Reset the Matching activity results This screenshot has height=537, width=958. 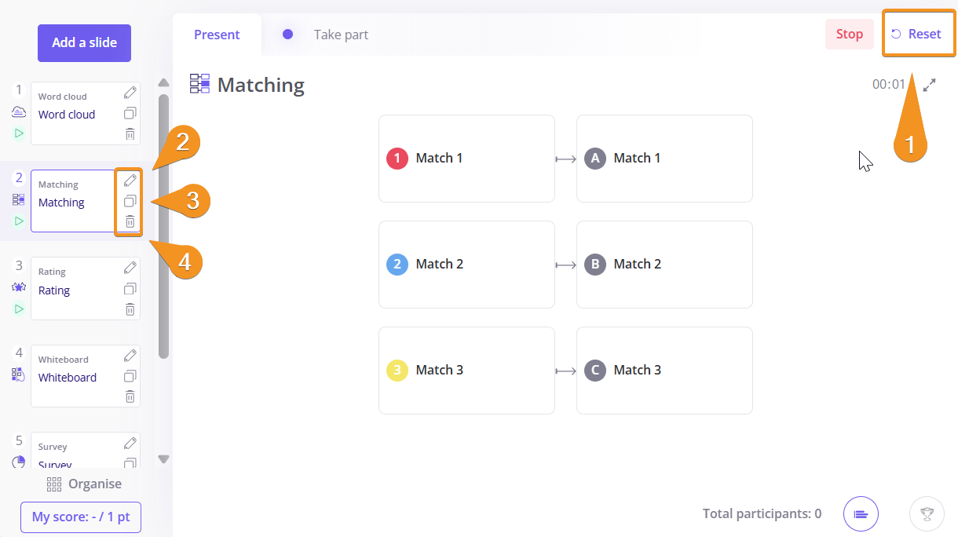916,35
